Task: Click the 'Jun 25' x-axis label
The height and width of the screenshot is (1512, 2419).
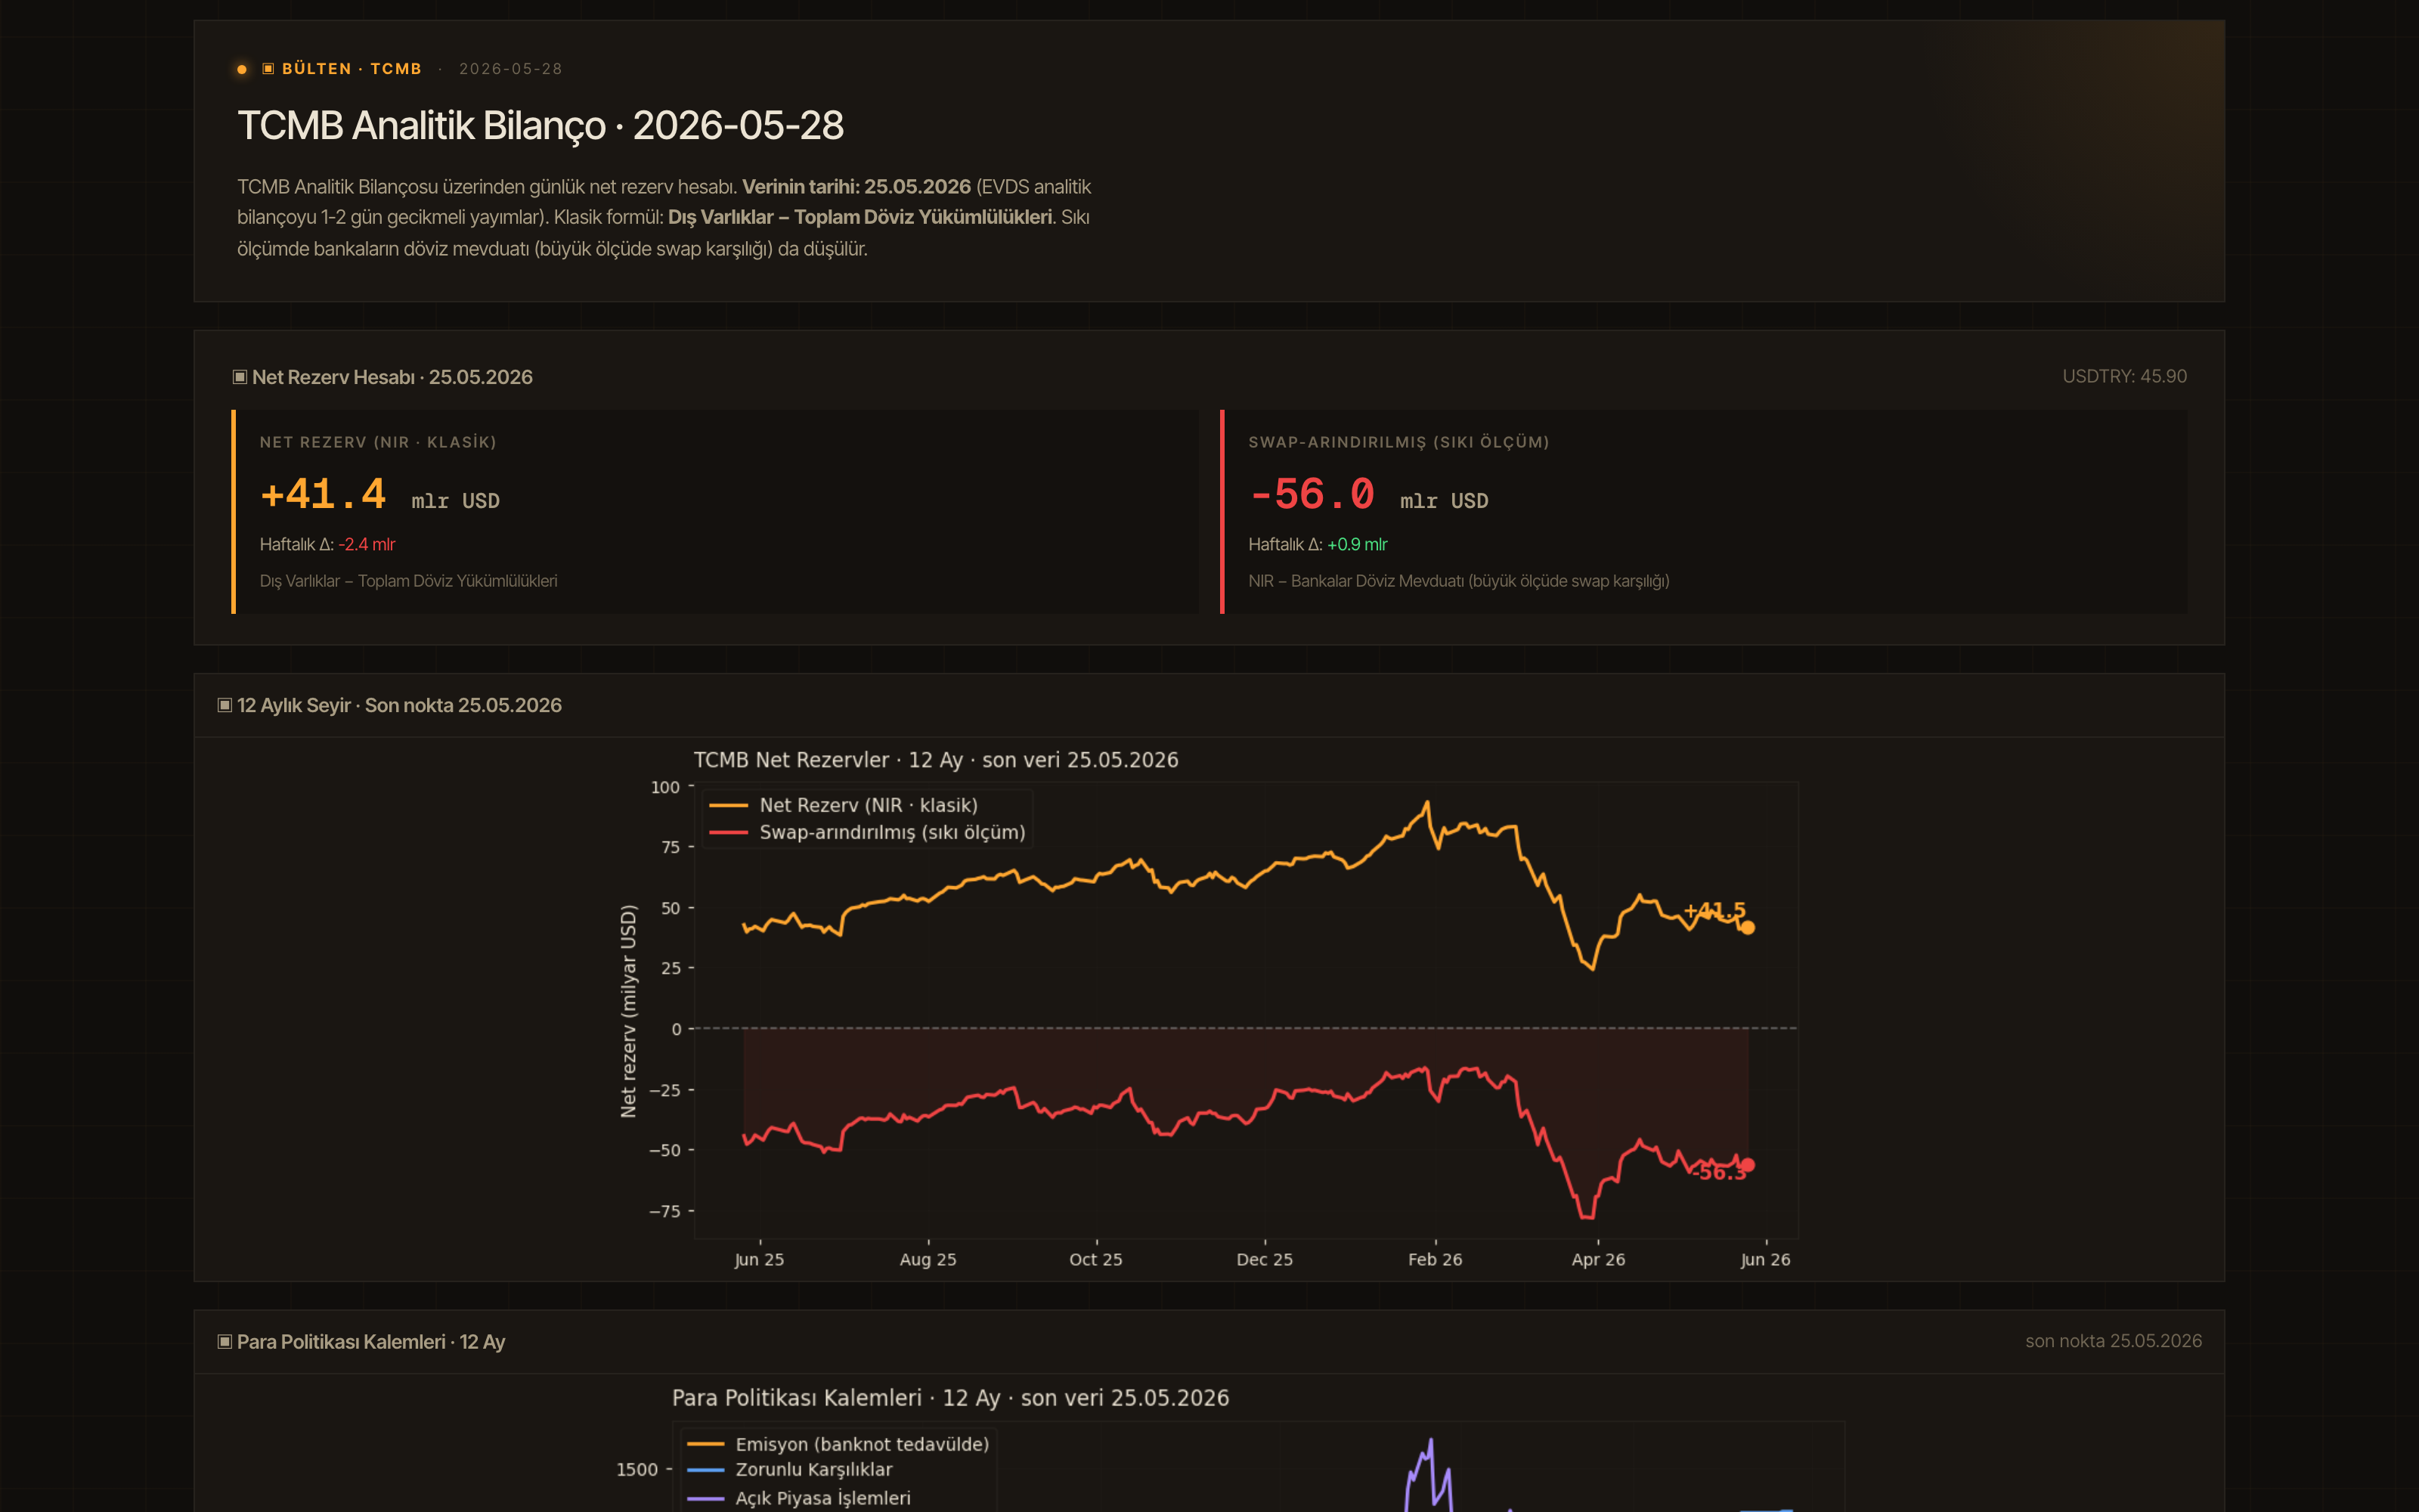Action: (759, 1259)
